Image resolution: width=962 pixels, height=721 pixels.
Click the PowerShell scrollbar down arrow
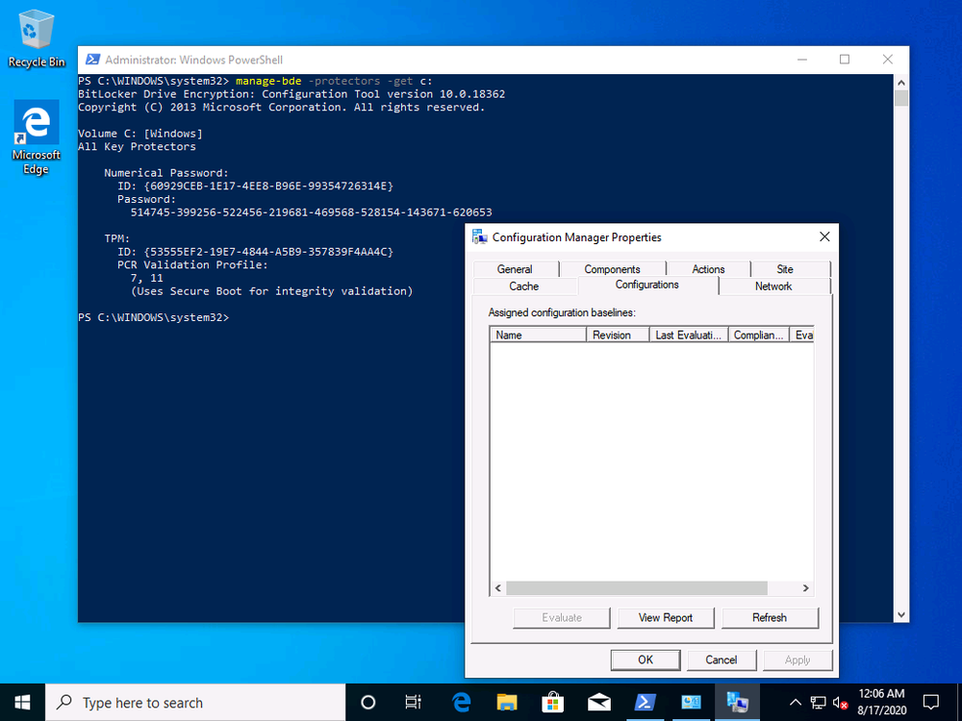[x=901, y=614]
